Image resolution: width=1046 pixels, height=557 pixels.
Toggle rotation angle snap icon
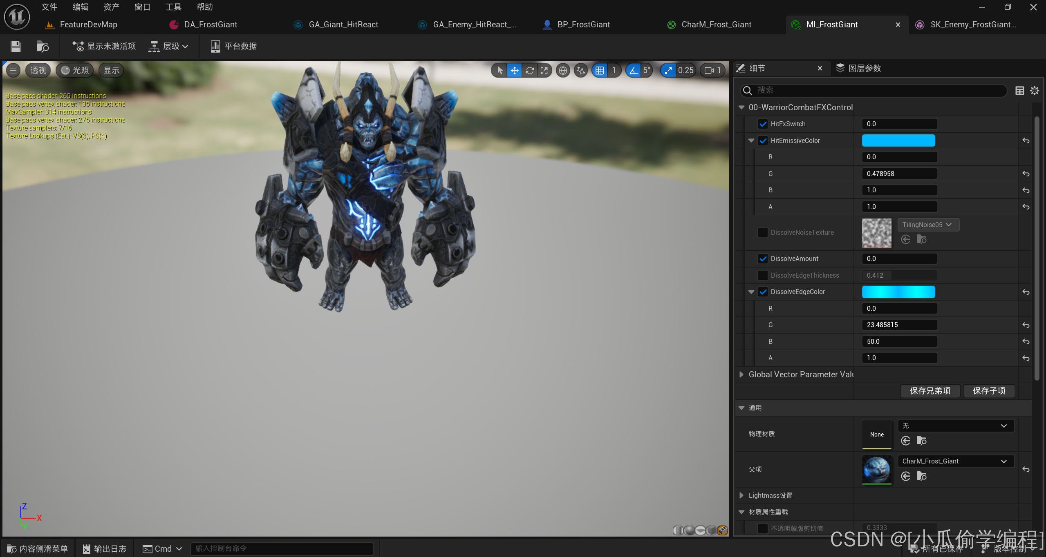tap(634, 70)
